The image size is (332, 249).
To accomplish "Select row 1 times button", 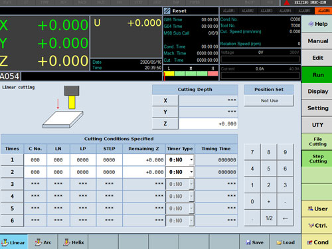I will click(12, 160).
